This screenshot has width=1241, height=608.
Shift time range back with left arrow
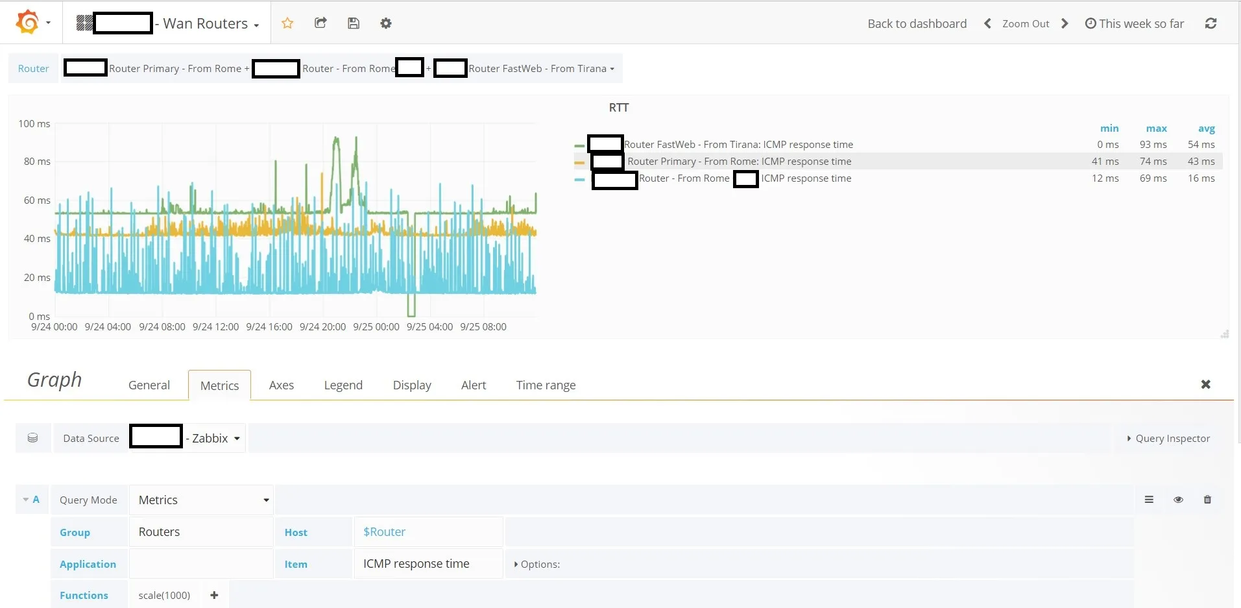pyautogui.click(x=987, y=23)
